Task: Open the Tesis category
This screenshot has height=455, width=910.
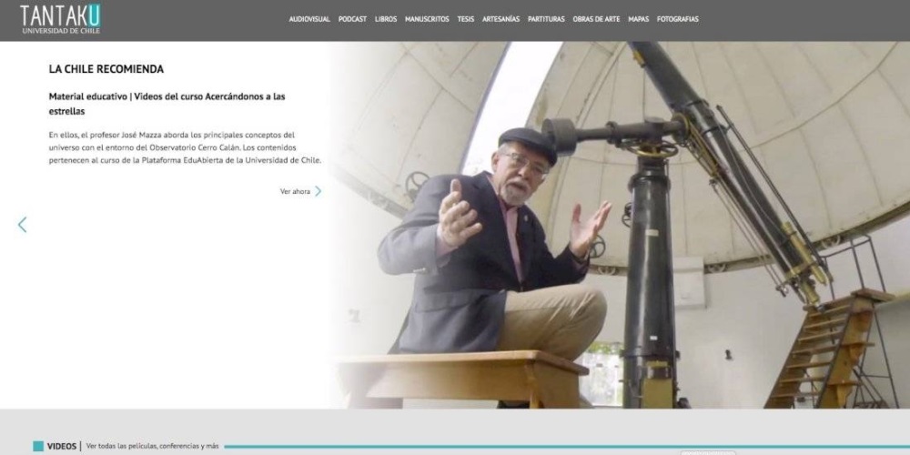Action: pyautogui.click(x=466, y=19)
